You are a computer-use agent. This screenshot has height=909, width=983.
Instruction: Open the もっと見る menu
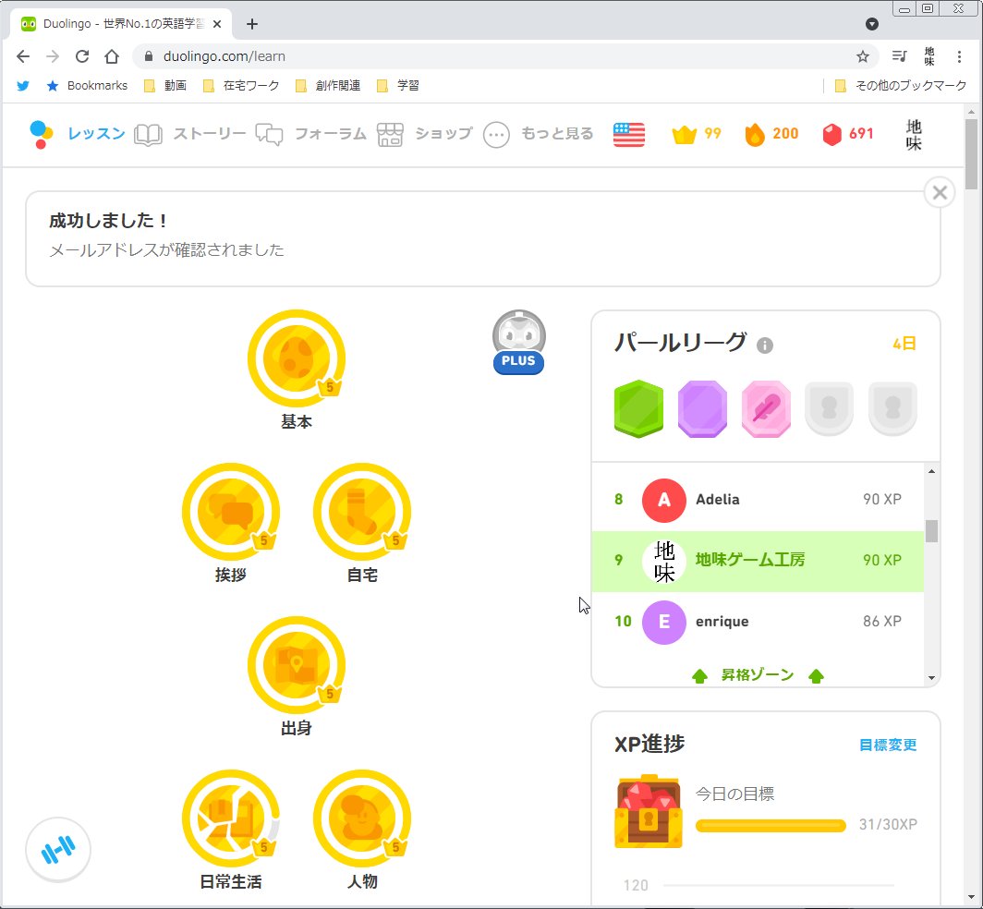(539, 134)
